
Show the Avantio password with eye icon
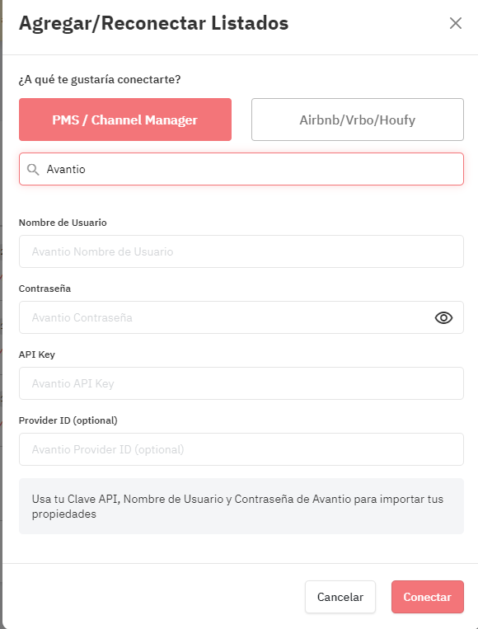(x=443, y=317)
